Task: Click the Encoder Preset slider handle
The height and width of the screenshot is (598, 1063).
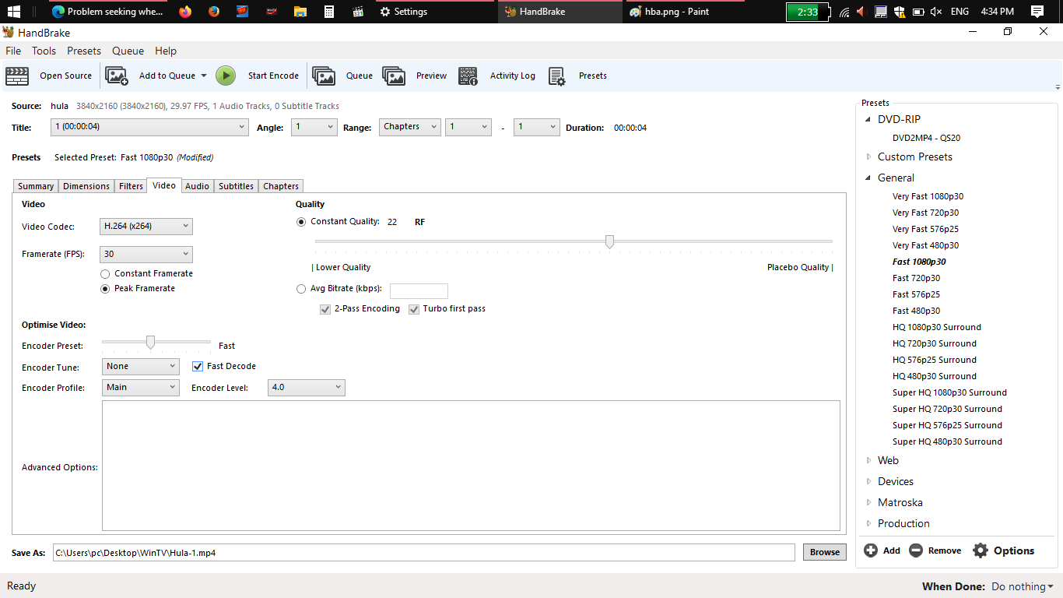Action: (150, 342)
